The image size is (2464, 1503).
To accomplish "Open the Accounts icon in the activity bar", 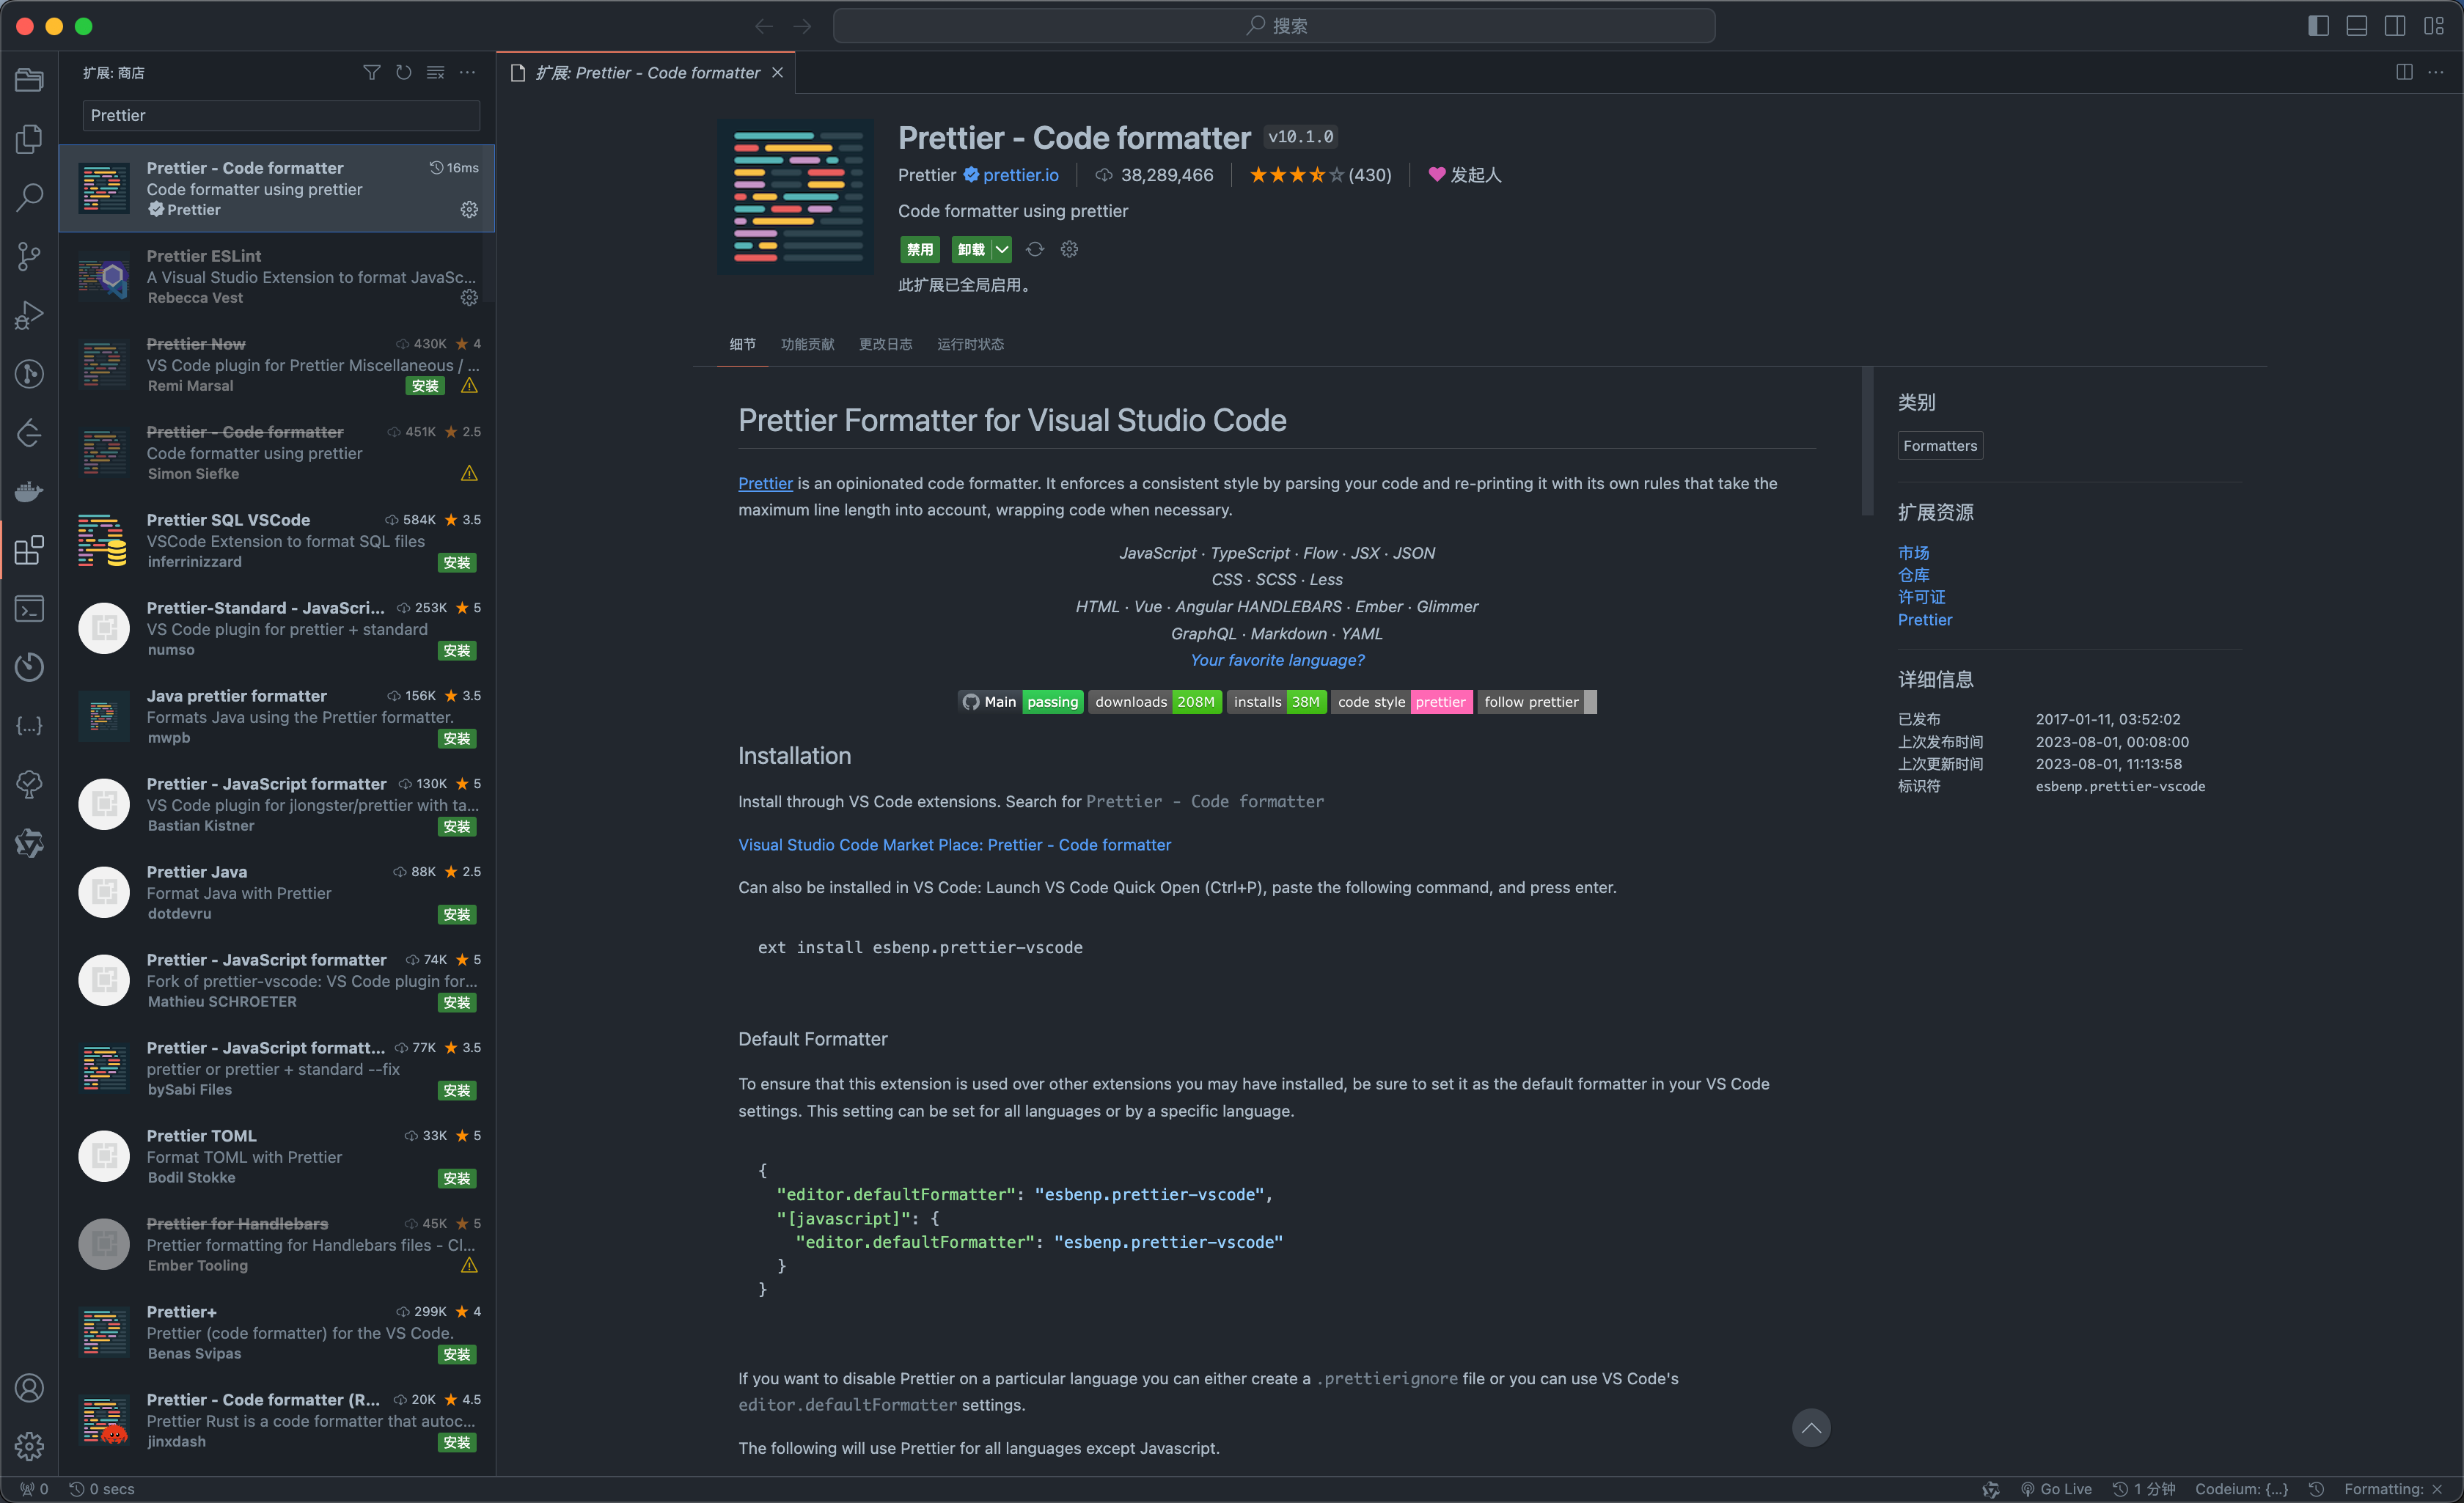I will pos(29,1388).
